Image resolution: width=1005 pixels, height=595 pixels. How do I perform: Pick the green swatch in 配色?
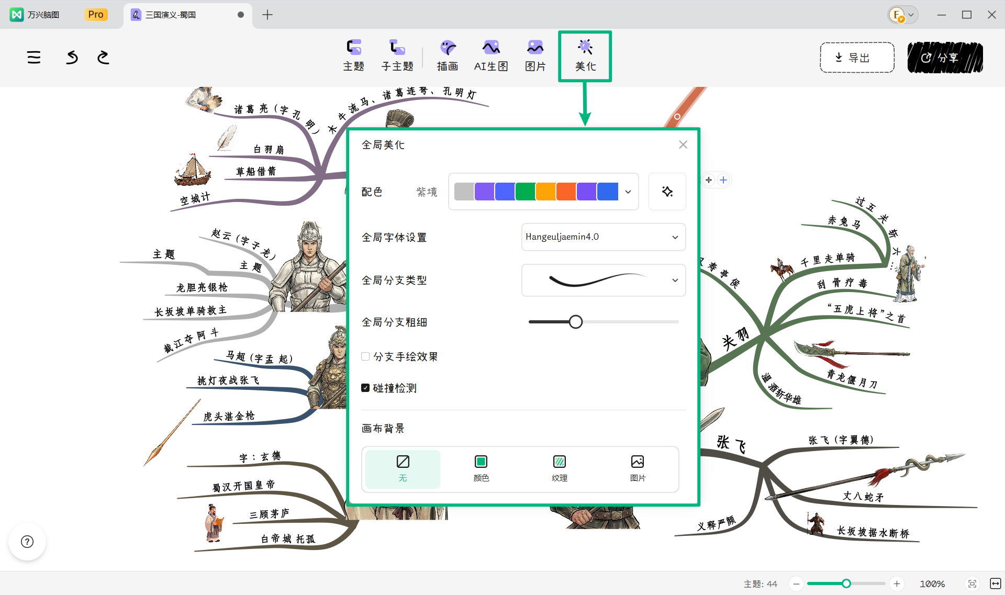[x=525, y=192]
